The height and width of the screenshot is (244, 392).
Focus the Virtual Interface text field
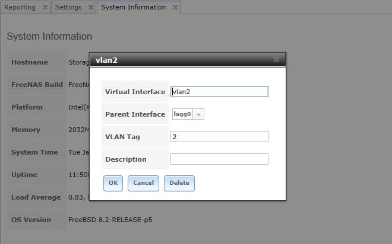point(219,91)
